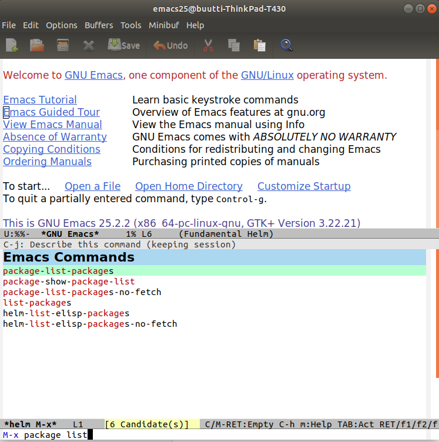Click the Copy toolbar icon
439x442 pixels.
coord(233,45)
